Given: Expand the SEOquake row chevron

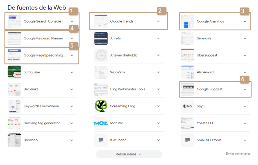Looking at the screenshot, I should pos(72,72).
